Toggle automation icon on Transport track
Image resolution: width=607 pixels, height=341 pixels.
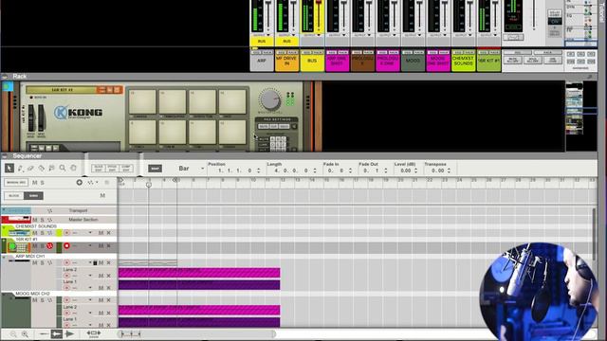pos(49,210)
